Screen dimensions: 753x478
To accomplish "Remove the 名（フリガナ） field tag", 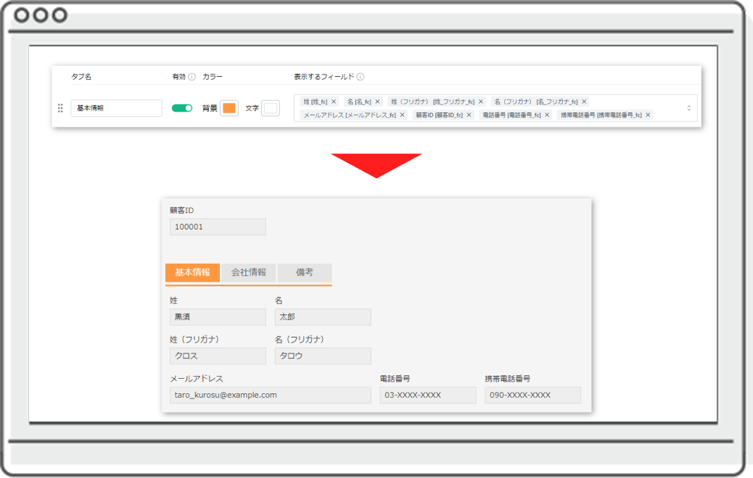I will [585, 102].
